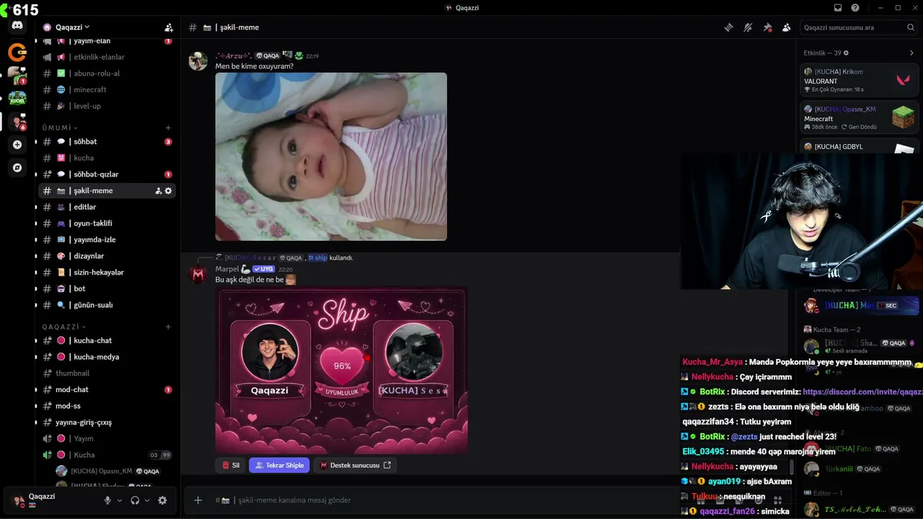Open the dizaynlar channel

(x=107, y=256)
